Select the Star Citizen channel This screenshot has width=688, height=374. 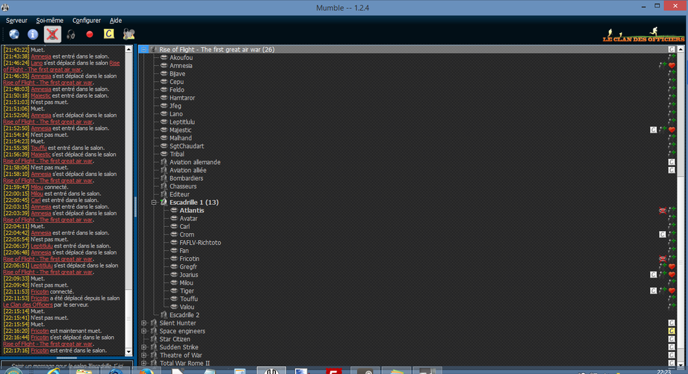pyautogui.click(x=175, y=339)
